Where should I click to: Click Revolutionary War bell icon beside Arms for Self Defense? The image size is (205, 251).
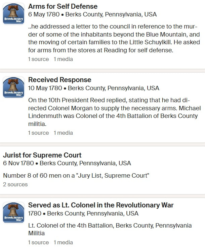point(14,14)
